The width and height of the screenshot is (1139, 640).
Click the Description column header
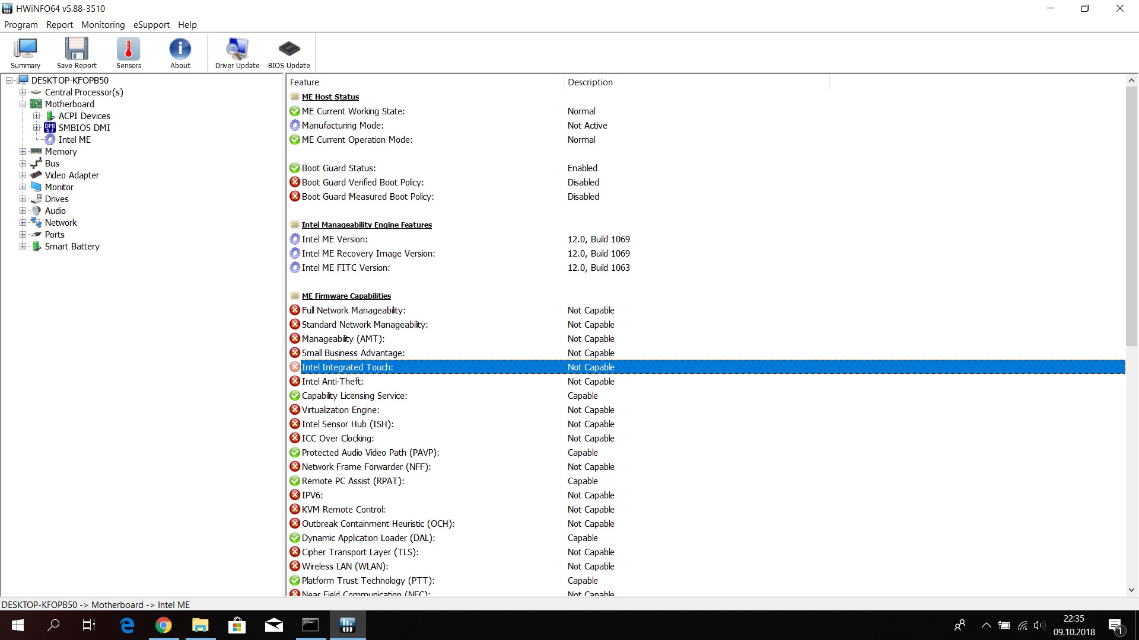click(696, 82)
